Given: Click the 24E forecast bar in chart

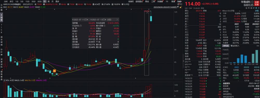Looking at the screenshot, I should click(257, 56).
